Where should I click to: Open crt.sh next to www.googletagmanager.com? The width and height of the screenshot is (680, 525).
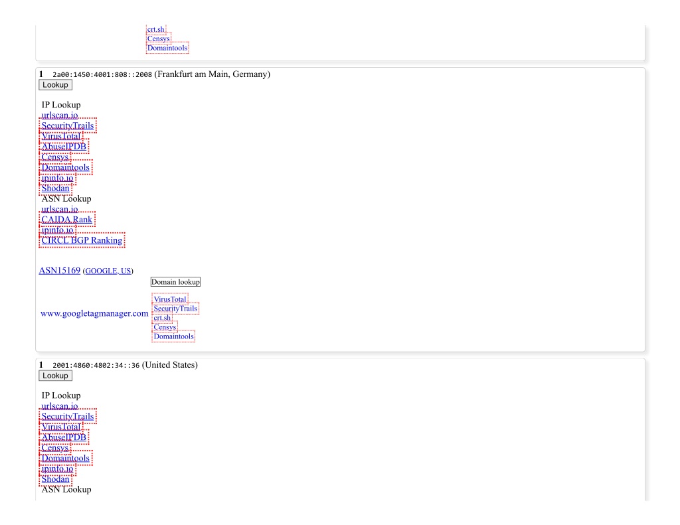pyautogui.click(x=162, y=318)
